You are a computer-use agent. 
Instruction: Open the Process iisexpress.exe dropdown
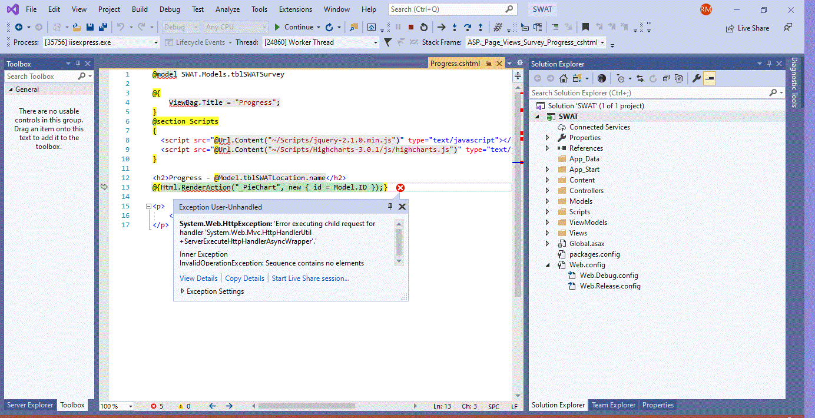pyautogui.click(x=156, y=42)
